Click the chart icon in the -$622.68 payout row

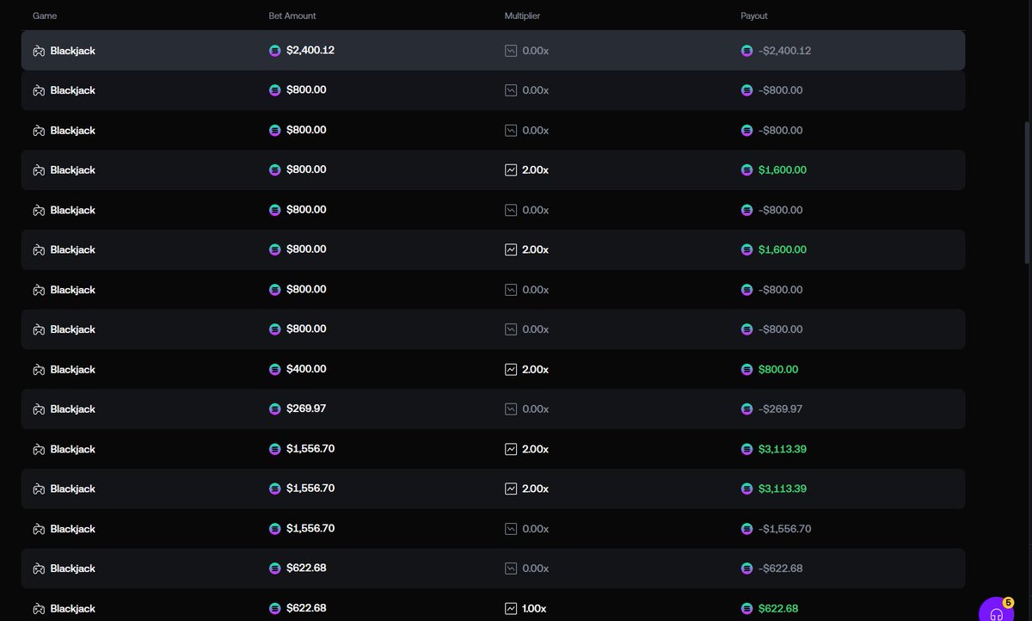click(x=511, y=569)
